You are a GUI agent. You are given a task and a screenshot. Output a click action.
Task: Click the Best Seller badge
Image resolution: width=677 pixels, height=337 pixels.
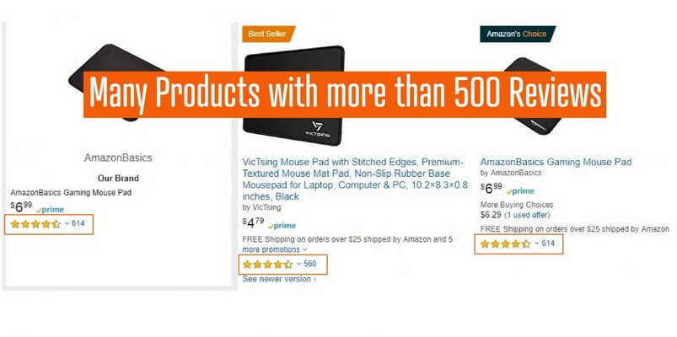point(269,34)
